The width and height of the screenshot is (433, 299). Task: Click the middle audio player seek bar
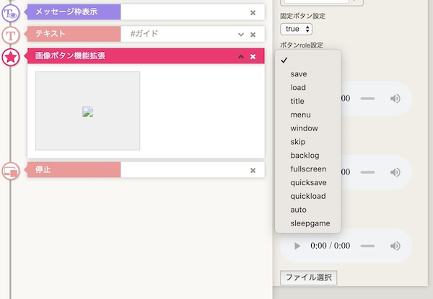click(x=367, y=172)
